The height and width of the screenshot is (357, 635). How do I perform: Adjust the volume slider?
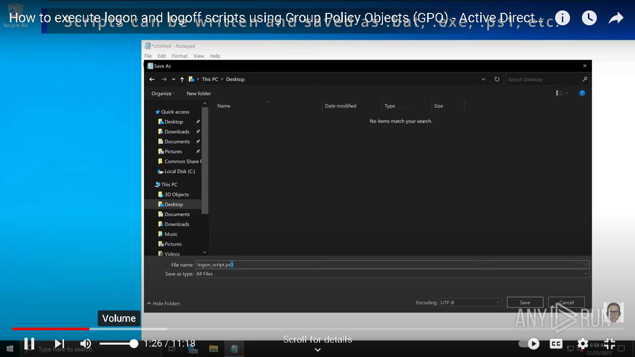tap(119, 343)
